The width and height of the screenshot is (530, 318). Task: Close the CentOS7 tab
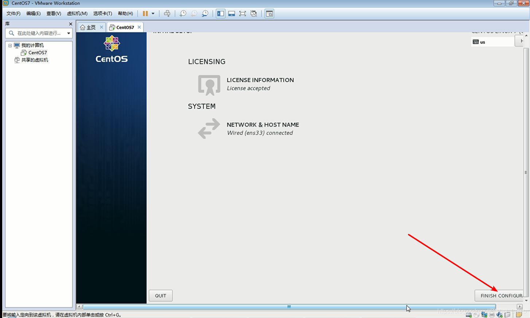point(139,27)
